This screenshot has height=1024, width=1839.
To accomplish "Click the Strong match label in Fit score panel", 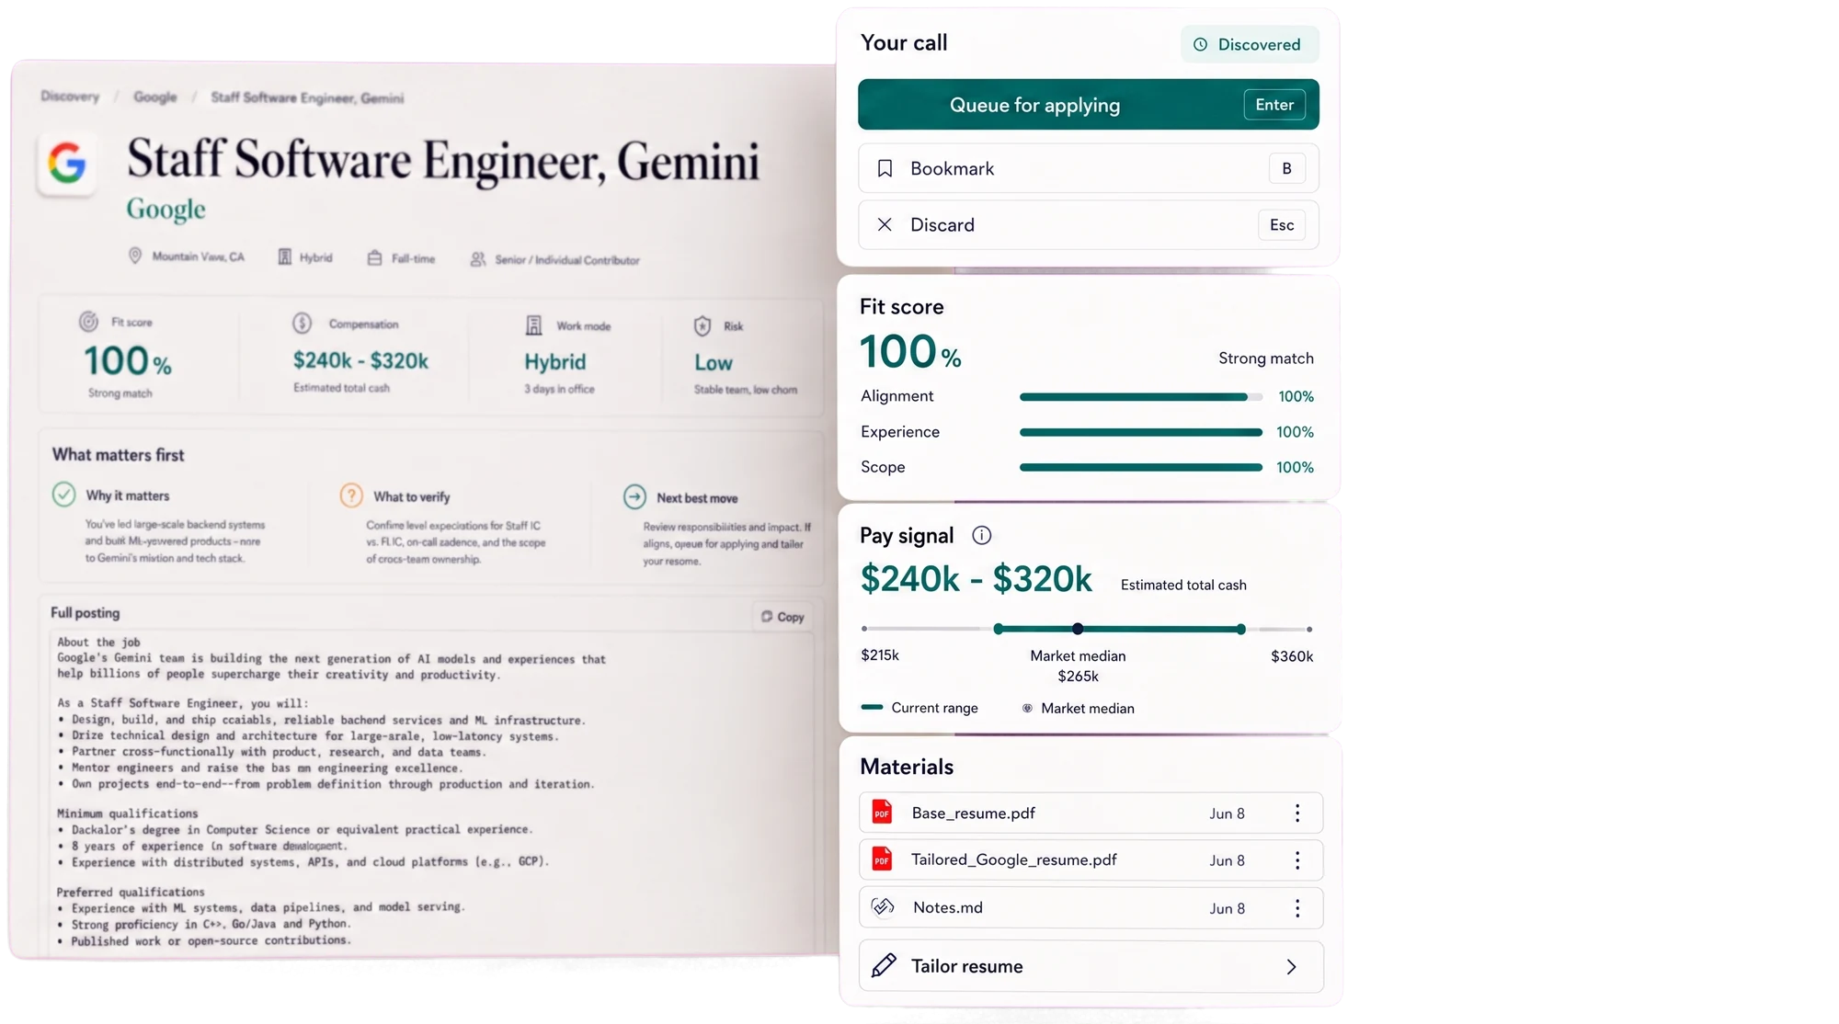I will click(1266, 358).
